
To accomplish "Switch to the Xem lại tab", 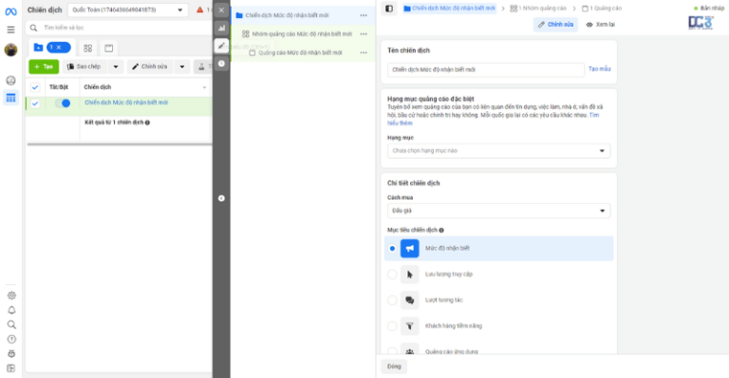I will 601,25.
